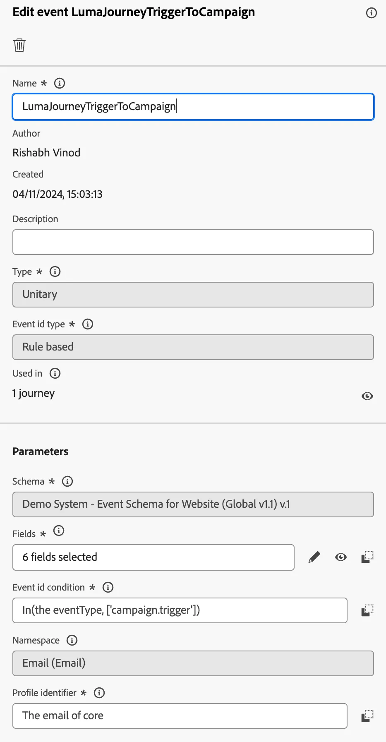Open the Type dropdown showing Unitary
The image size is (386, 742).
pyautogui.click(x=193, y=295)
